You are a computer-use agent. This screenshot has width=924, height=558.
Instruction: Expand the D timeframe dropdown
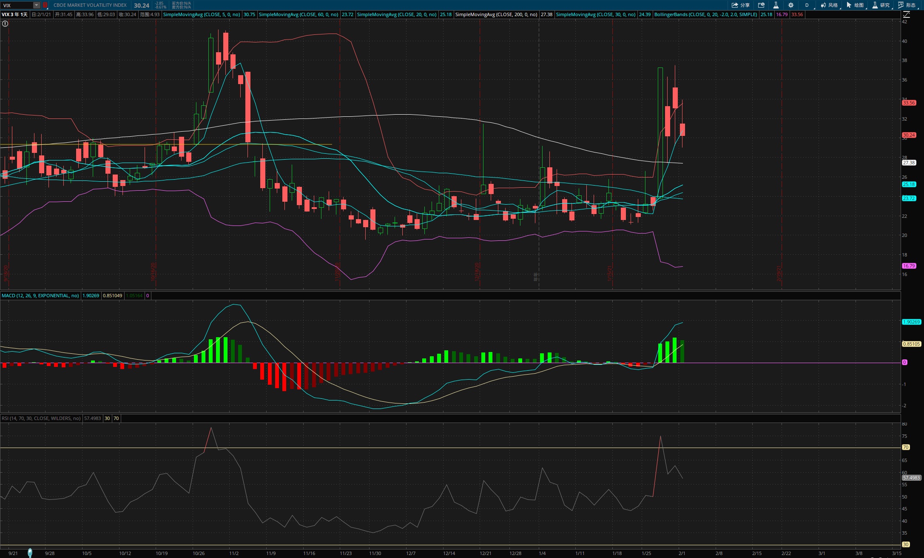click(807, 5)
